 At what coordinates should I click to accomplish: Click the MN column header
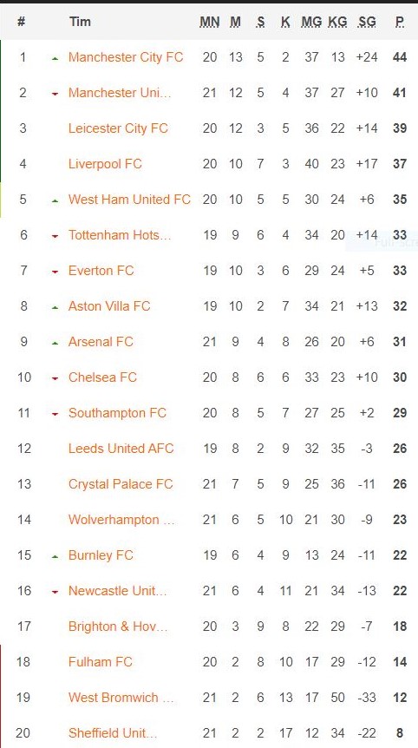[210, 22]
